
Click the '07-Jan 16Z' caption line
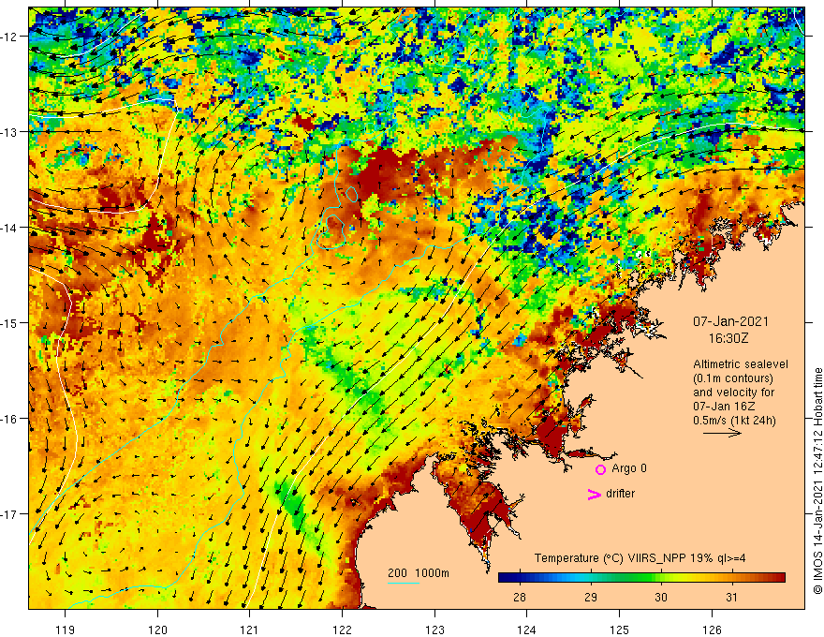[x=724, y=407]
